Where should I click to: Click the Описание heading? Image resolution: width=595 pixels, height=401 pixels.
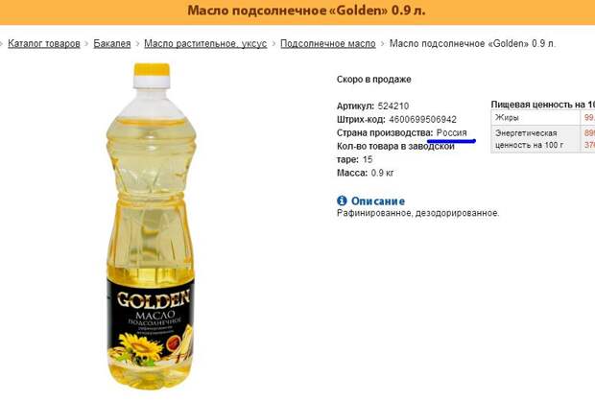point(377,200)
